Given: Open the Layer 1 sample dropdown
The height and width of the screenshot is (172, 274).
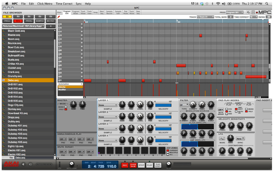Looking at the screenshot, I should tap(108, 105).
